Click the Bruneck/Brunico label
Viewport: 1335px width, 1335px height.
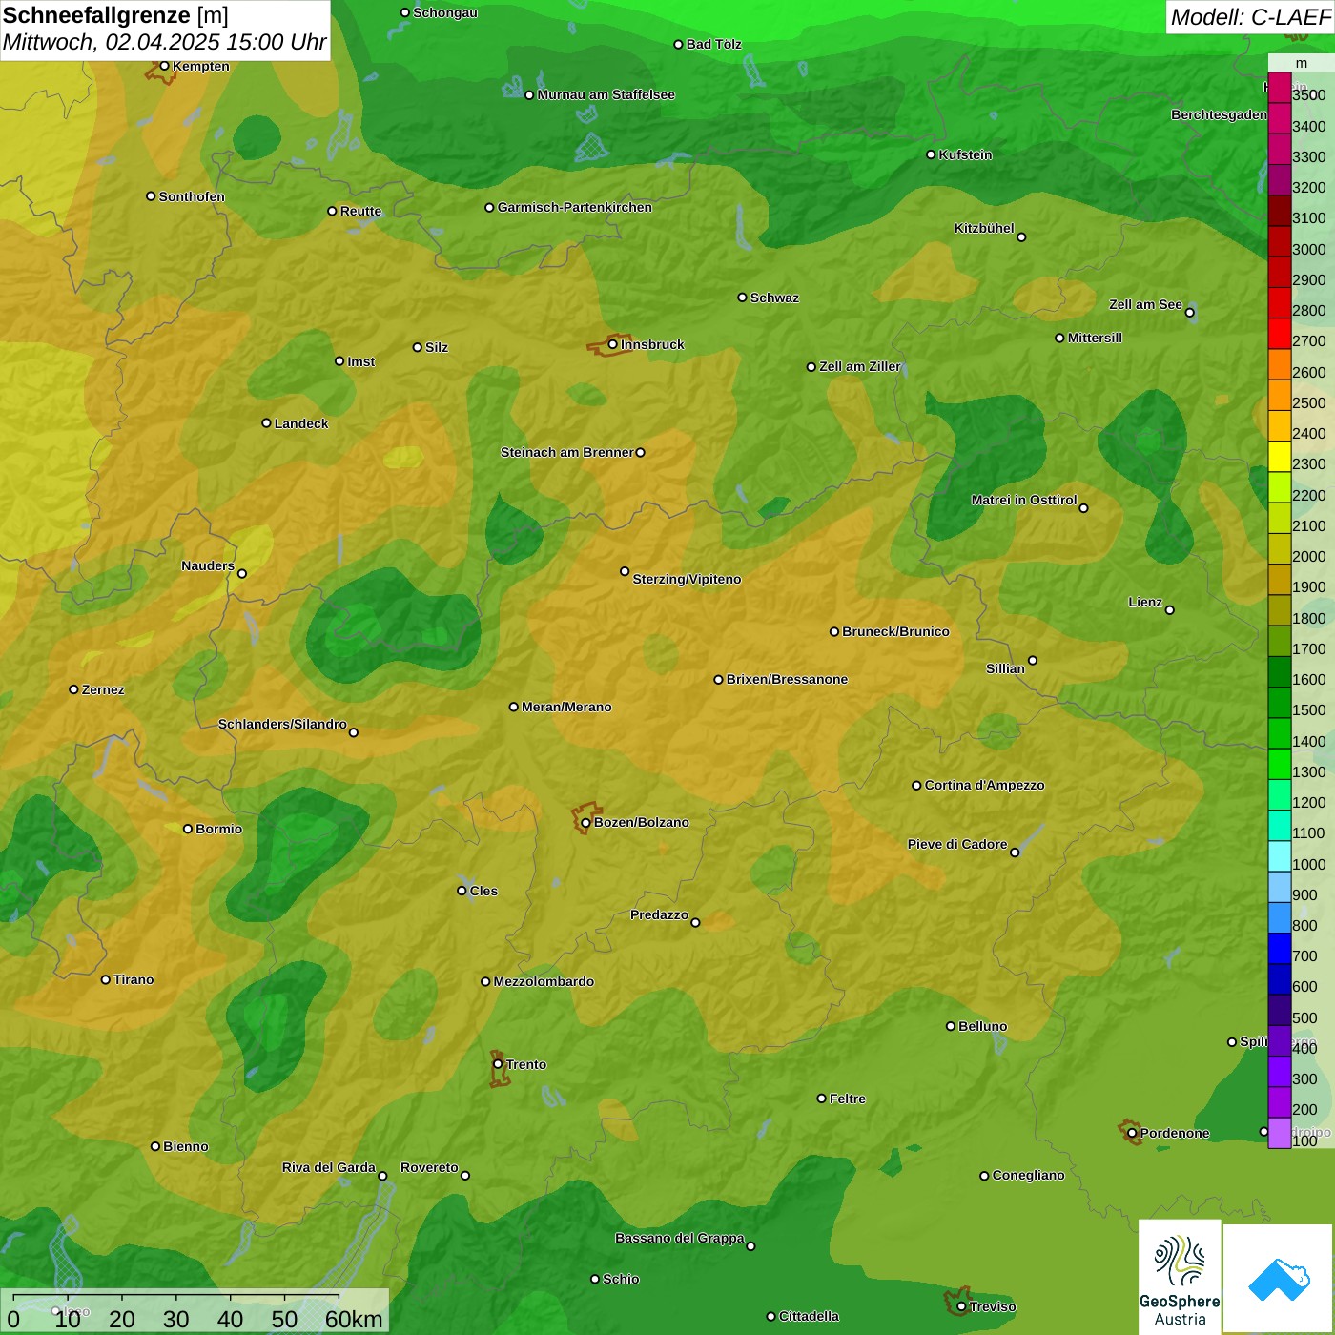point(895,631)
